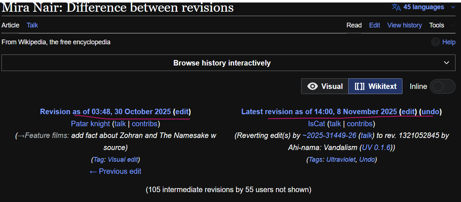Click the translate languages icon
This screenshot has width=461, height=202.
396,7
